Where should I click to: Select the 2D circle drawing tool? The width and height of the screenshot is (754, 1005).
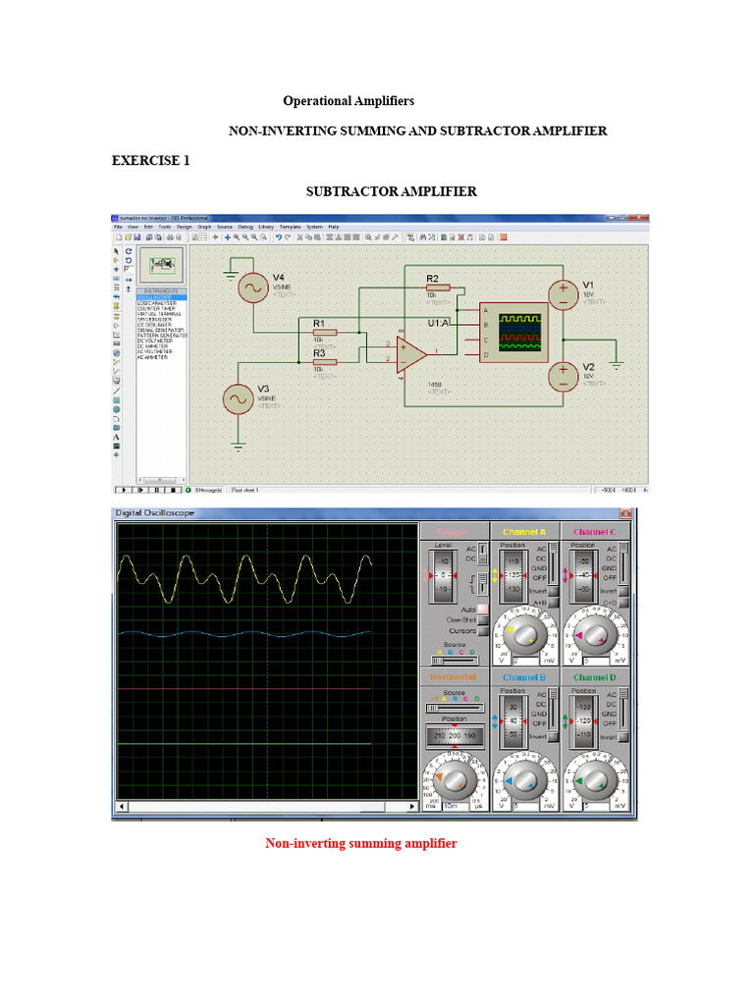[x=117, y=409]
